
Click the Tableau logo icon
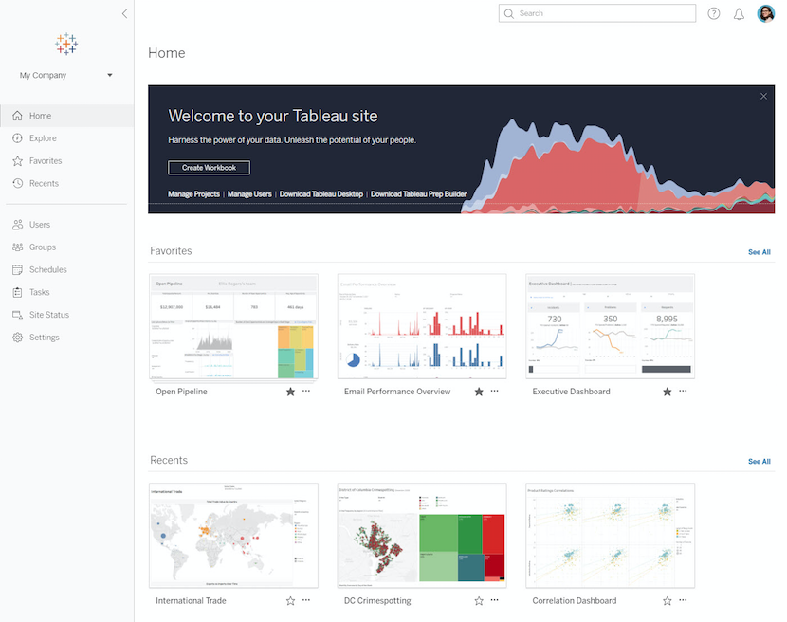point(66,45)
